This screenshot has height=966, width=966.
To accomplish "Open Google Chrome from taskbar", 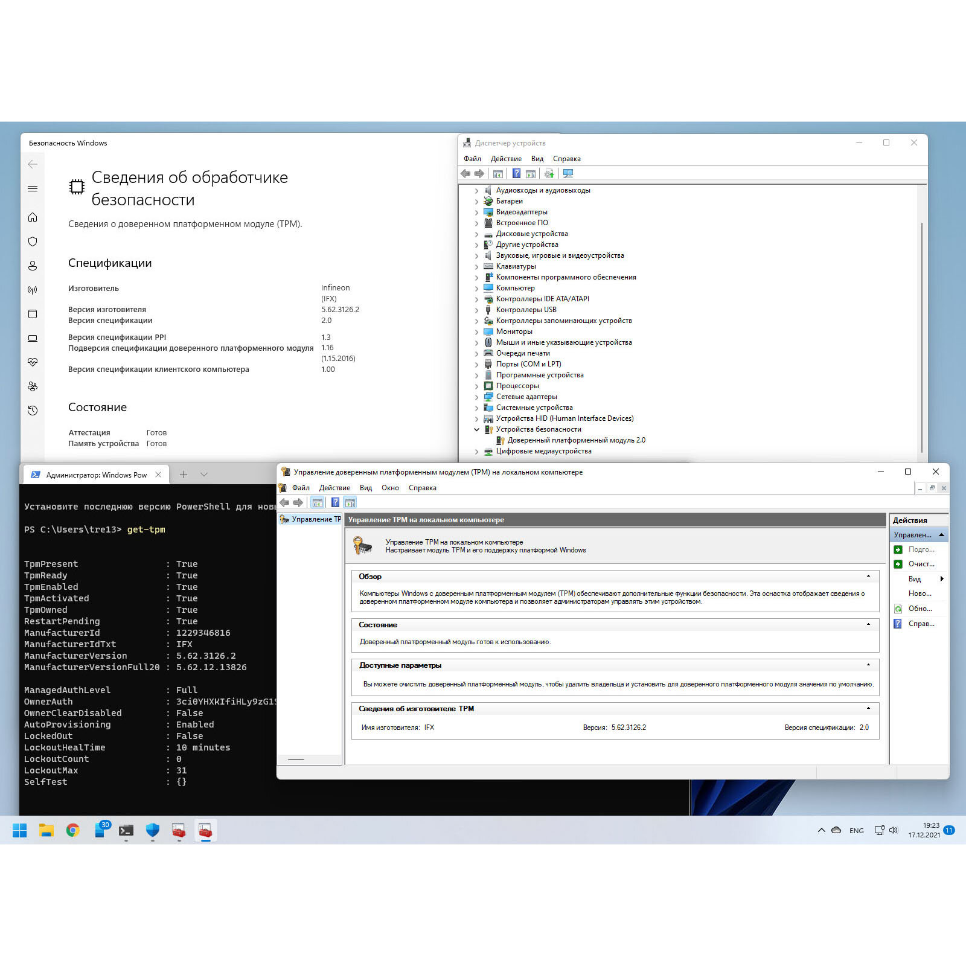I will 73,831.
